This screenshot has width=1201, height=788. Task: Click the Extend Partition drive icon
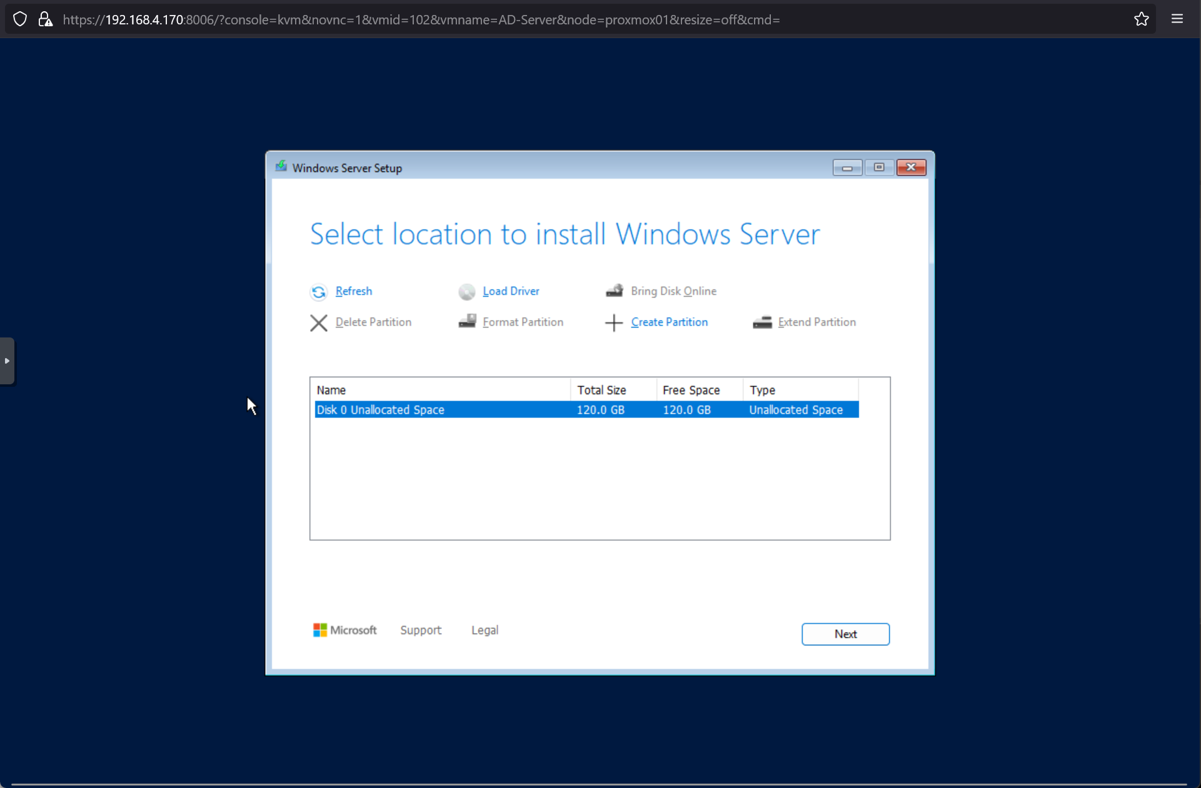coord(762,322)
